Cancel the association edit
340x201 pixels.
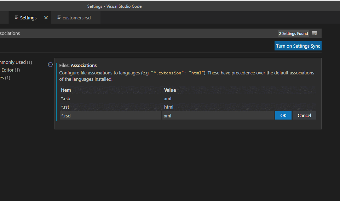304,115
